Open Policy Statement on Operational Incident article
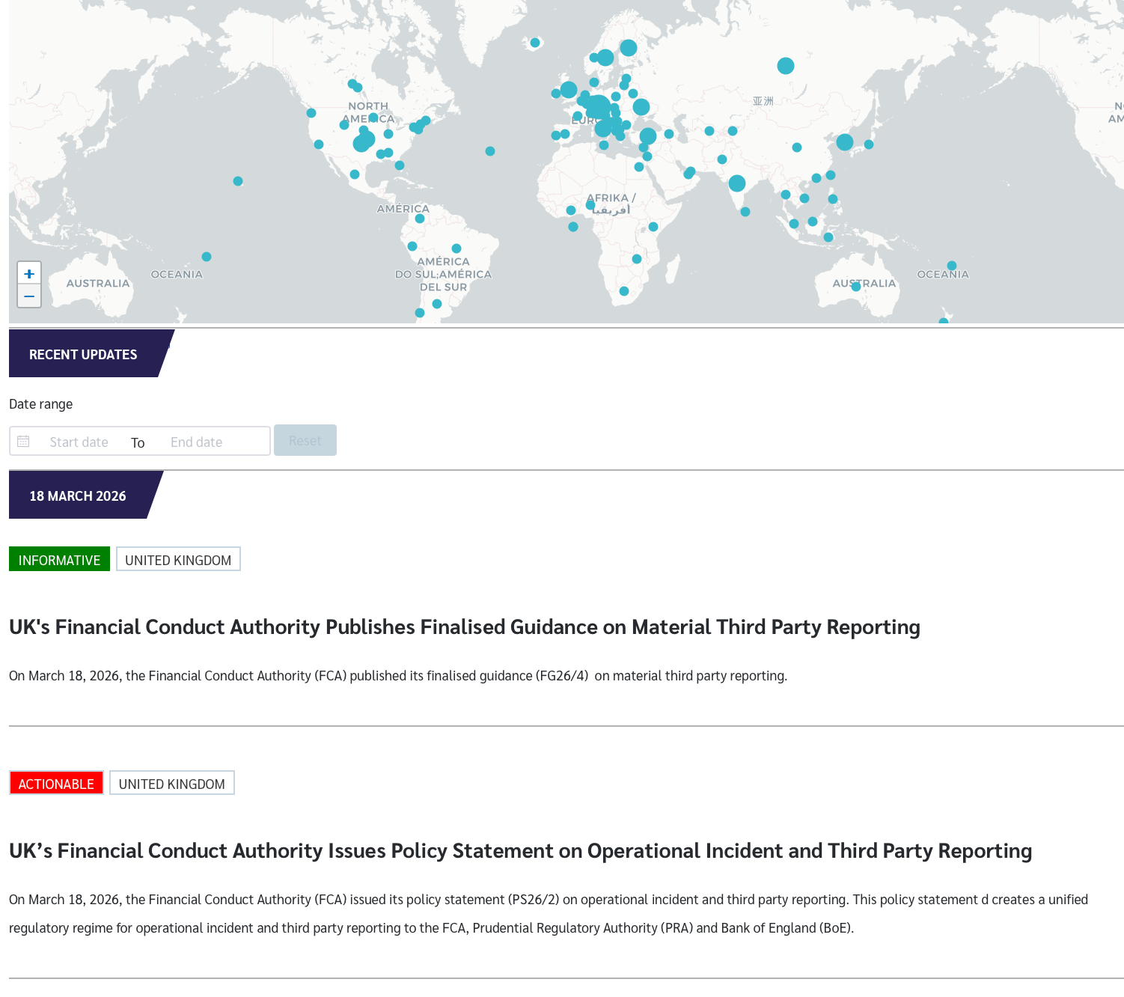Screen dimensions: 1124x997 pyautogui.click(x=521, y=850)
